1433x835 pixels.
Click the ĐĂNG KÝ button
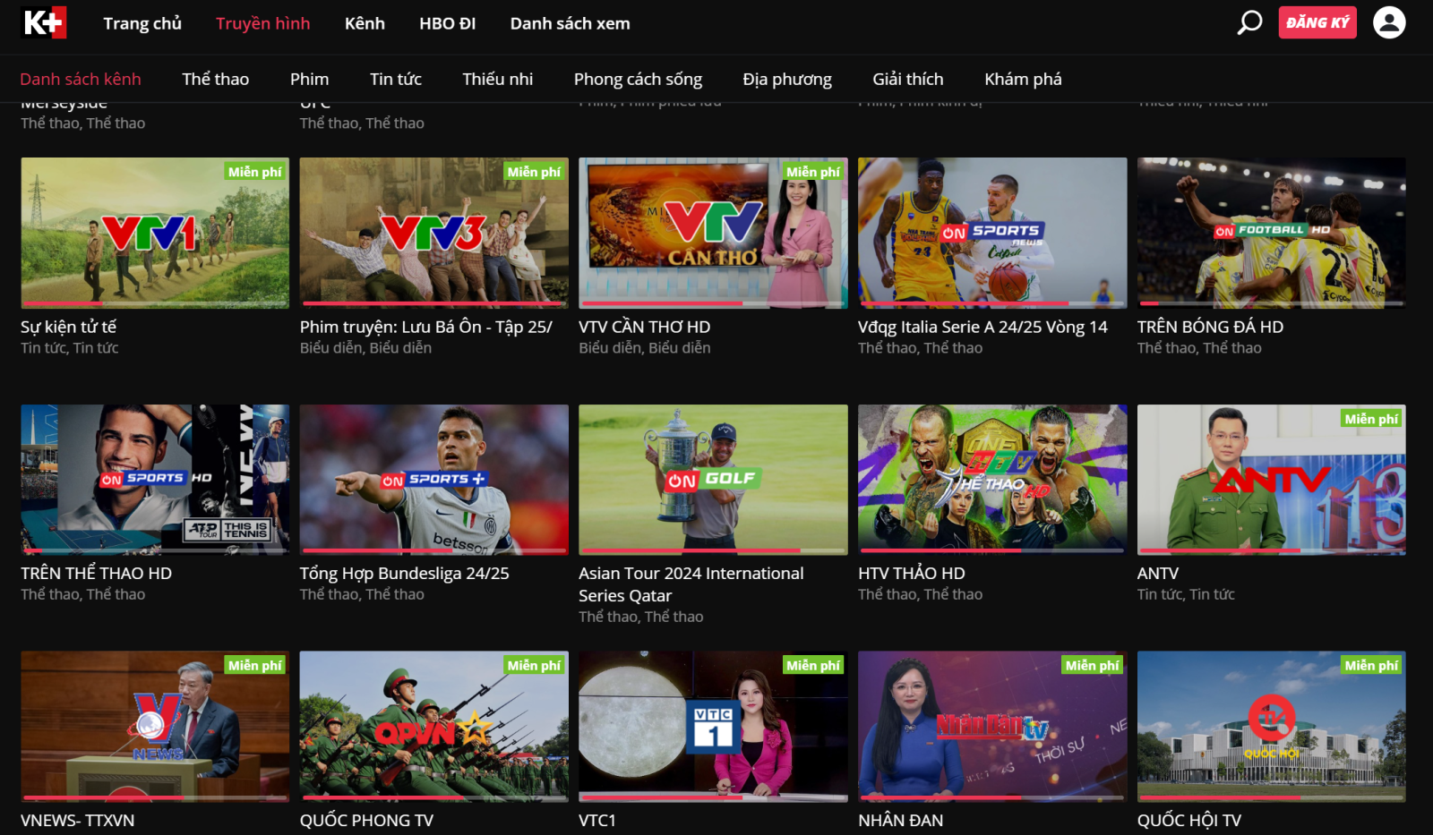pyautogui.click(x=1317, y=22)
